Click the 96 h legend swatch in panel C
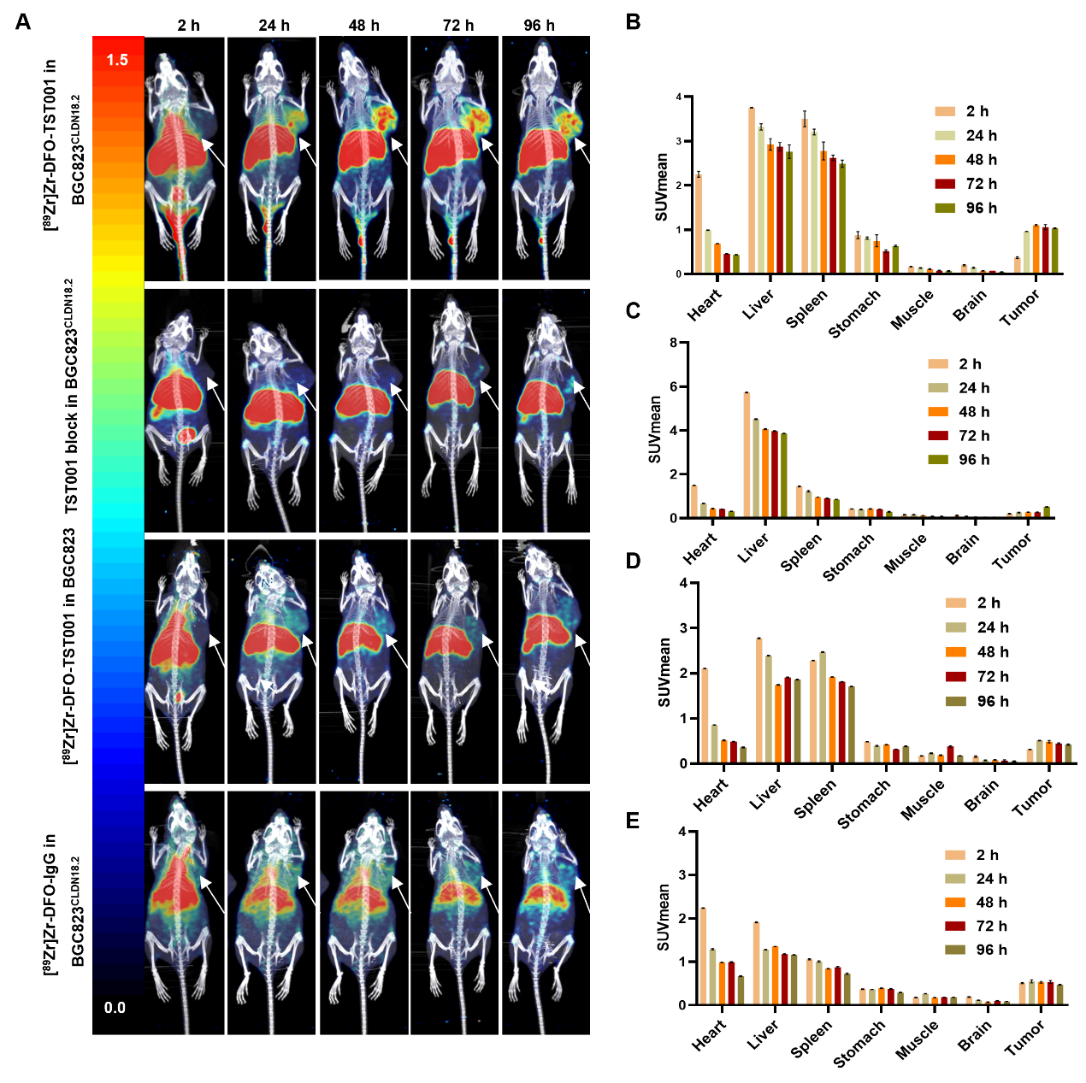The height and width of the screenshot is (1083, 1086). coord(938,460)
